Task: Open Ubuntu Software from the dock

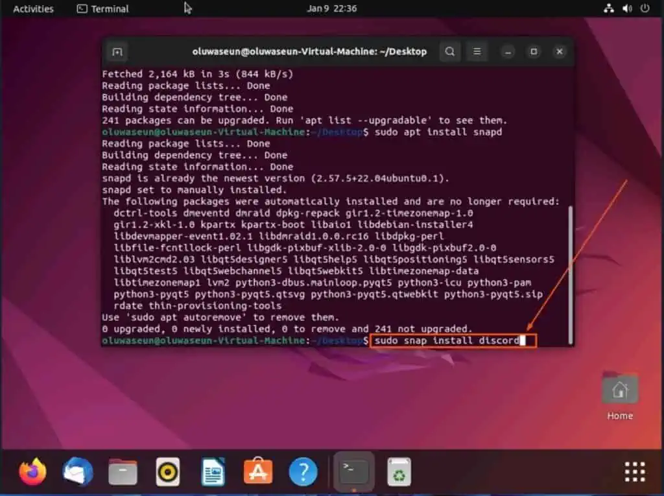Action: point(258,471)
